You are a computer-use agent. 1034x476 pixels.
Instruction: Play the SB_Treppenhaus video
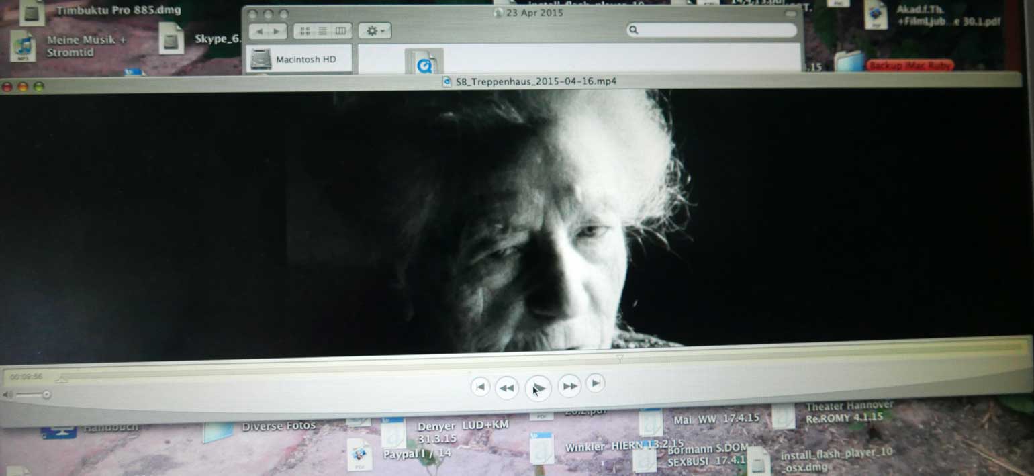click(x=538, y=387)
